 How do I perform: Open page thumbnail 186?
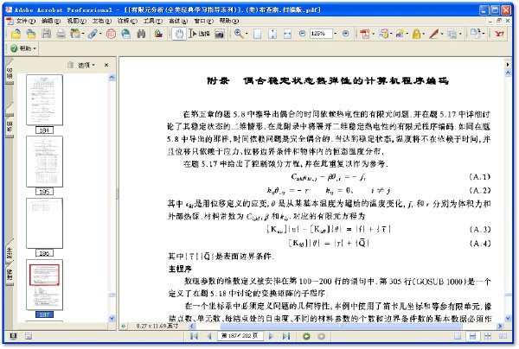44,223
